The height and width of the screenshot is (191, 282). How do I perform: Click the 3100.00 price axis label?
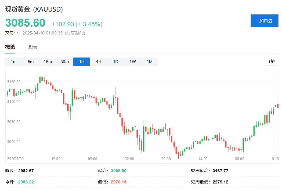point(14,102)
